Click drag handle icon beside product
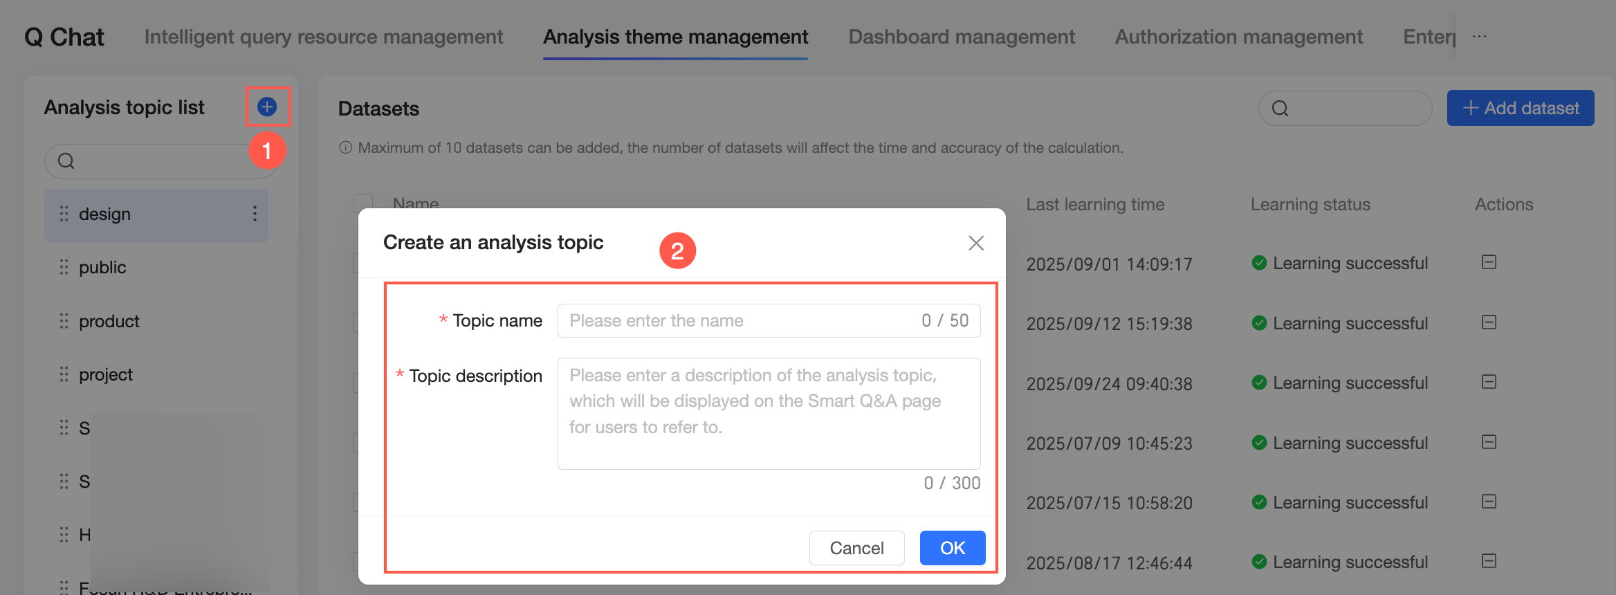Screen dimensions: 1616x595 point(64,321)
